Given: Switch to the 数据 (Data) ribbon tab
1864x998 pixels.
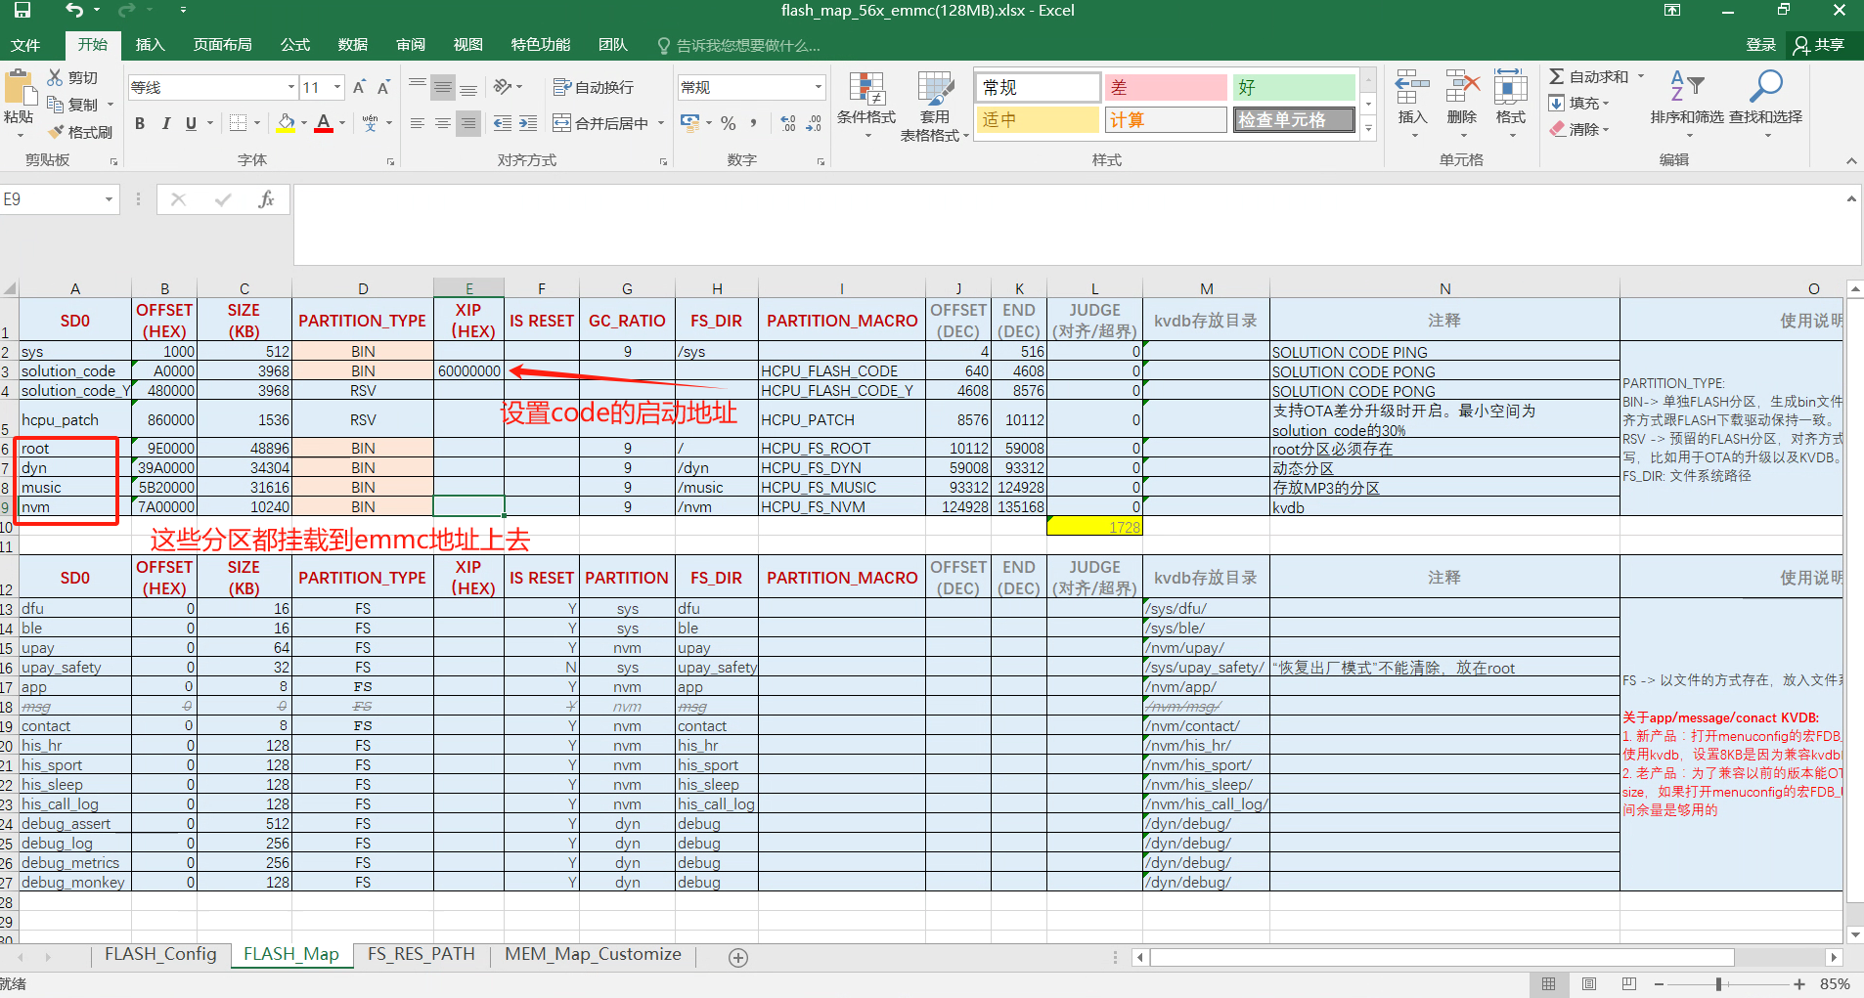Looking at the screenshot, I should tap(352, 45).
